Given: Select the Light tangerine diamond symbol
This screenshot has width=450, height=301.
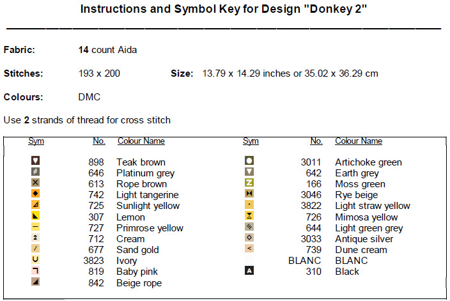Looking at the screenshot, I should point(36,194).
